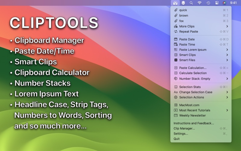Click the Most Recent Tutorials play icon
This screenshot has width=241, height=151.
pyautogui.click(x=176, y=110)
